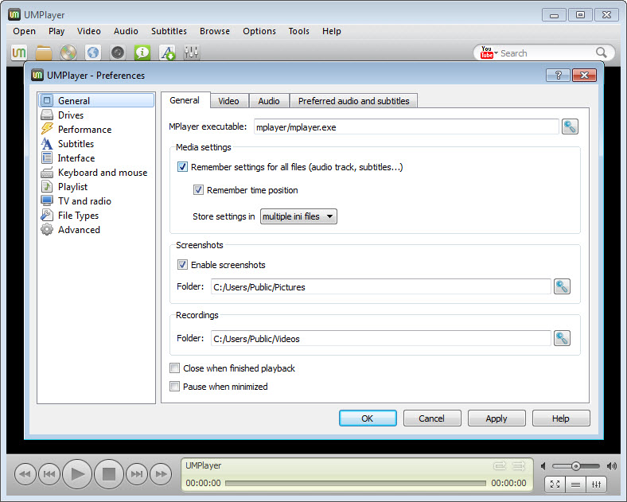Click the loud speaker volume icon
This screenshot has width=627, height=502.
(612, 466)
